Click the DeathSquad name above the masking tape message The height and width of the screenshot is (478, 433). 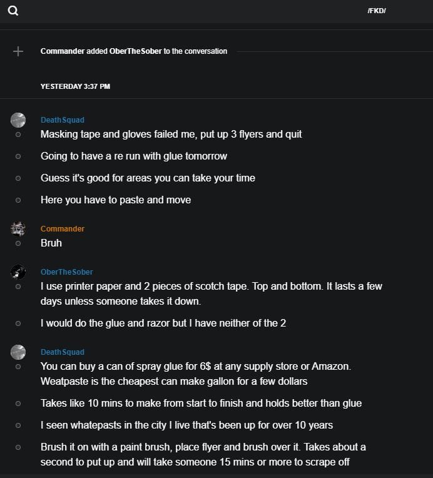(x=63, y=120)
